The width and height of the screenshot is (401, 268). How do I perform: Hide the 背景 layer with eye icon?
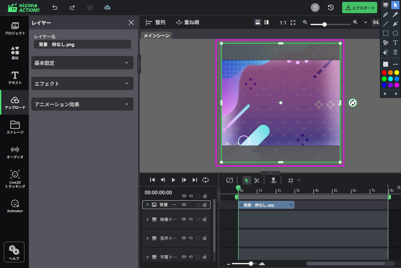184,205
